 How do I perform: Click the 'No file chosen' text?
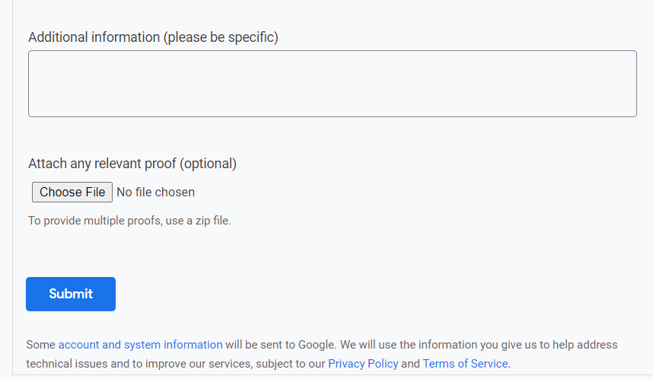(156, 192)
